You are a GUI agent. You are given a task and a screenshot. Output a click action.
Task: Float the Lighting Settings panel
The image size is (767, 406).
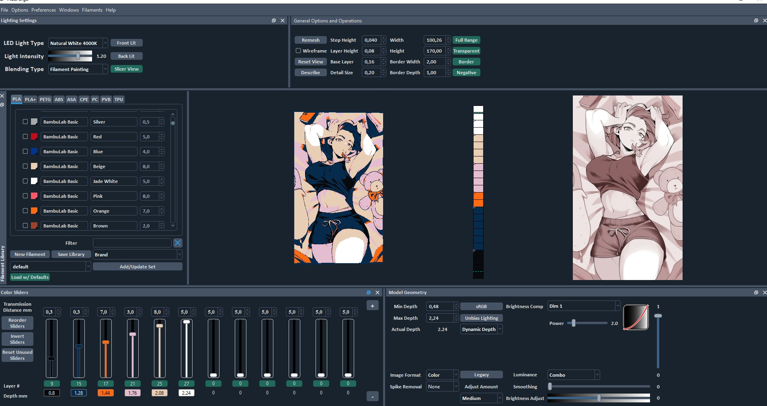[x=274, y=20]
